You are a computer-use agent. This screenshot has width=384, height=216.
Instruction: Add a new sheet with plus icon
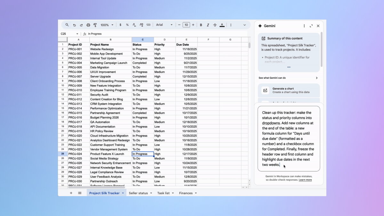[x=71, y=193]
